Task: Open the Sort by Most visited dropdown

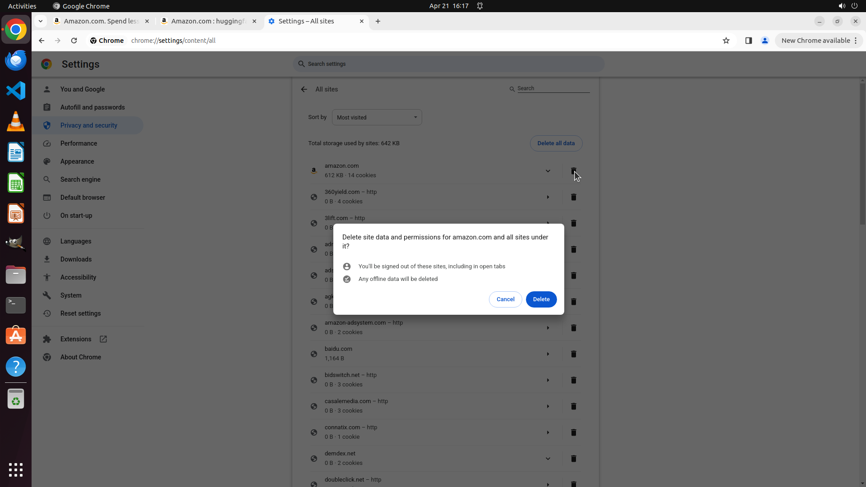Action: click(377, 118)
